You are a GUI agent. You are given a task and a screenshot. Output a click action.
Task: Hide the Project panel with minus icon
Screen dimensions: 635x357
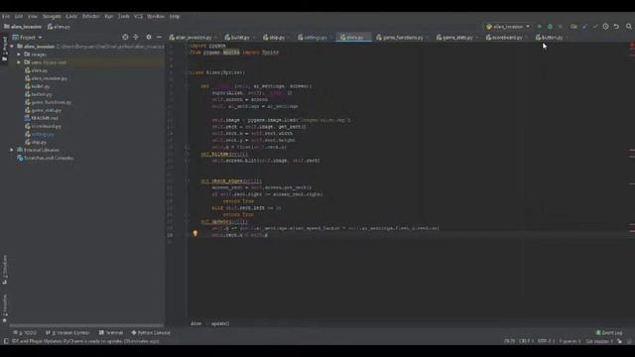(159, 37)
